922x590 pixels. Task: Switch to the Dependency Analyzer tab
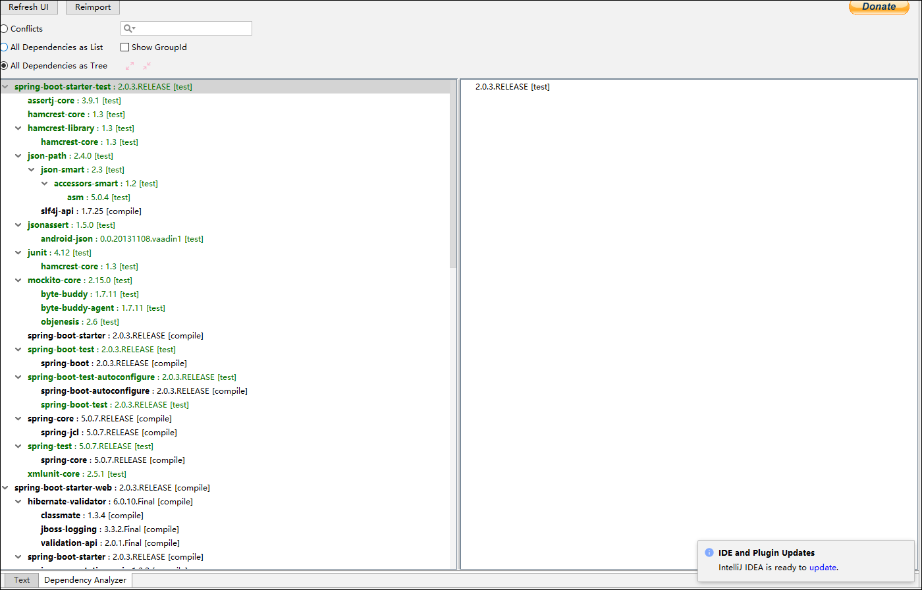point(85,580)
